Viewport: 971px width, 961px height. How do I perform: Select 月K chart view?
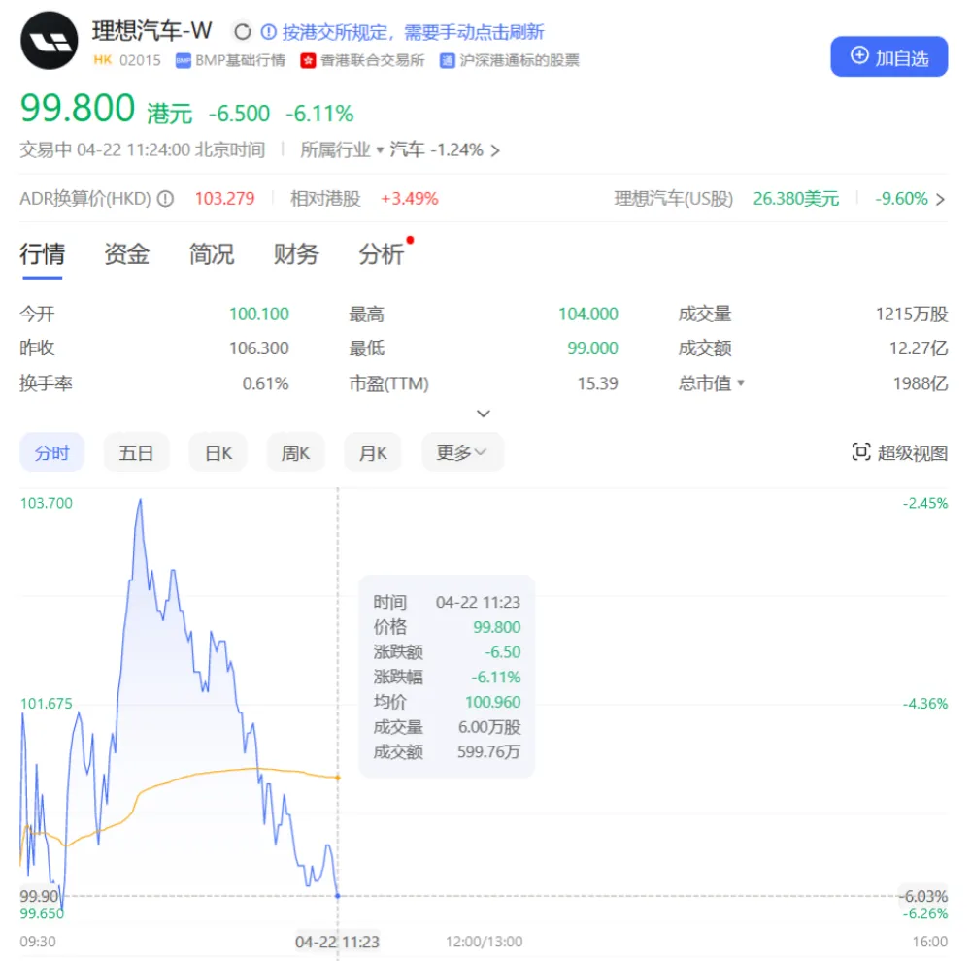tap(373, 452)
